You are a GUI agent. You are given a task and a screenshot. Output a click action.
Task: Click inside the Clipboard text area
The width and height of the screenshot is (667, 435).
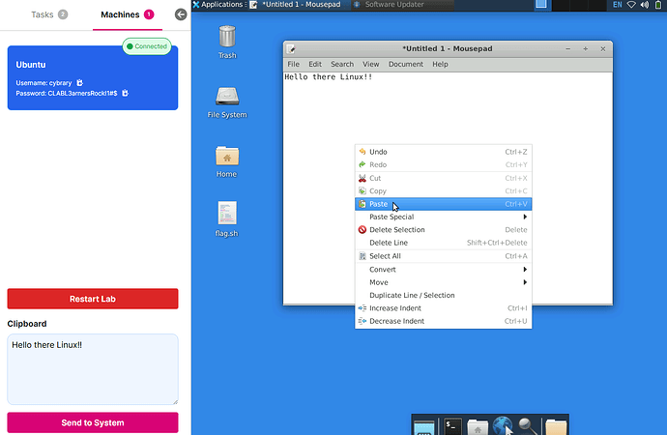point(93,369)
